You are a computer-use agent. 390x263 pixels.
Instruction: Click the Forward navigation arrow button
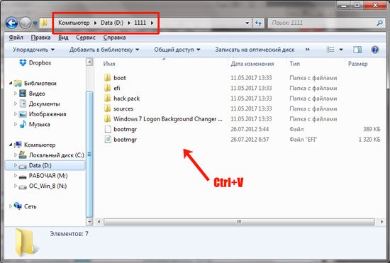(x=25, y=23)
